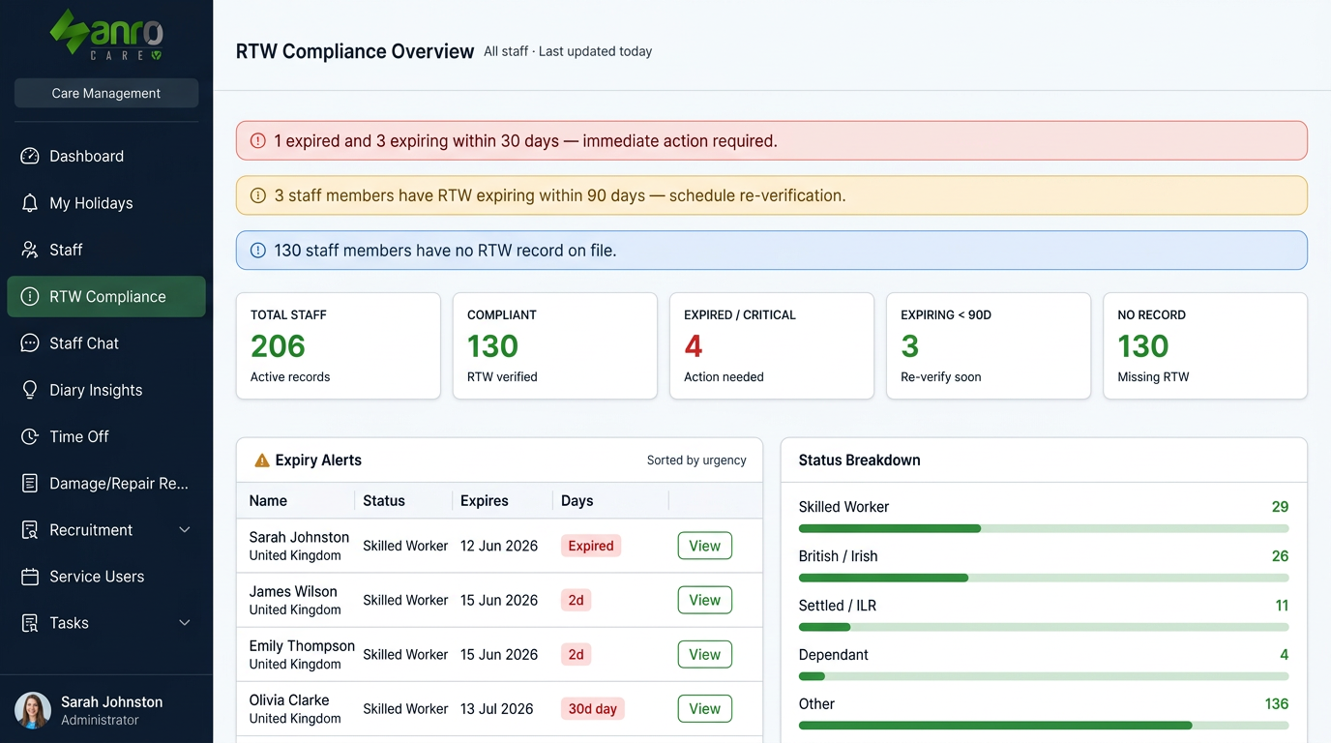The height and width of the screenshot is (743, 1331).
Task: Click the red alert icon in expired banner
Action: (258, 141)
